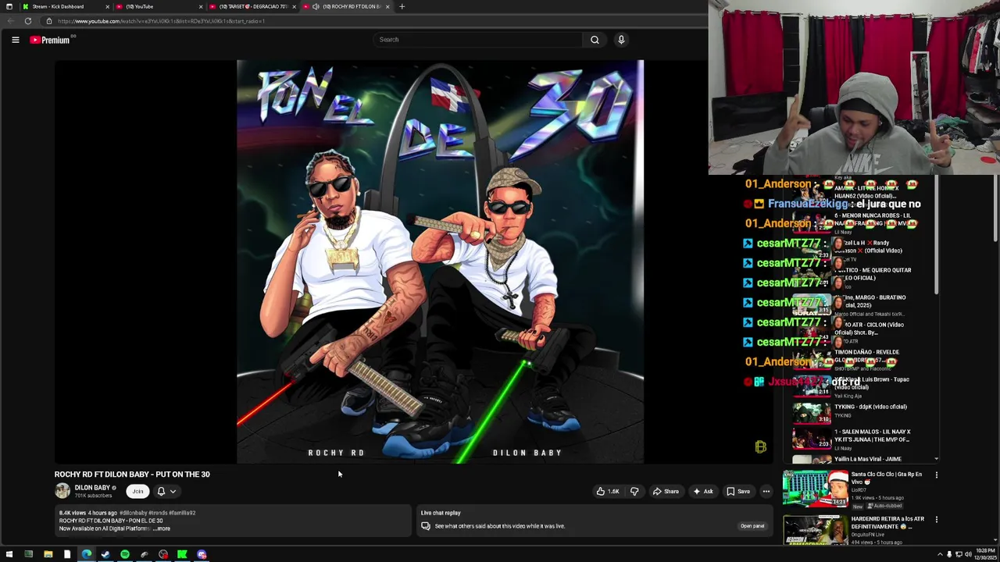Like the video with the thumbs-up button
The width and height of the screenshot is (1000, 562).
click(608, 492)
